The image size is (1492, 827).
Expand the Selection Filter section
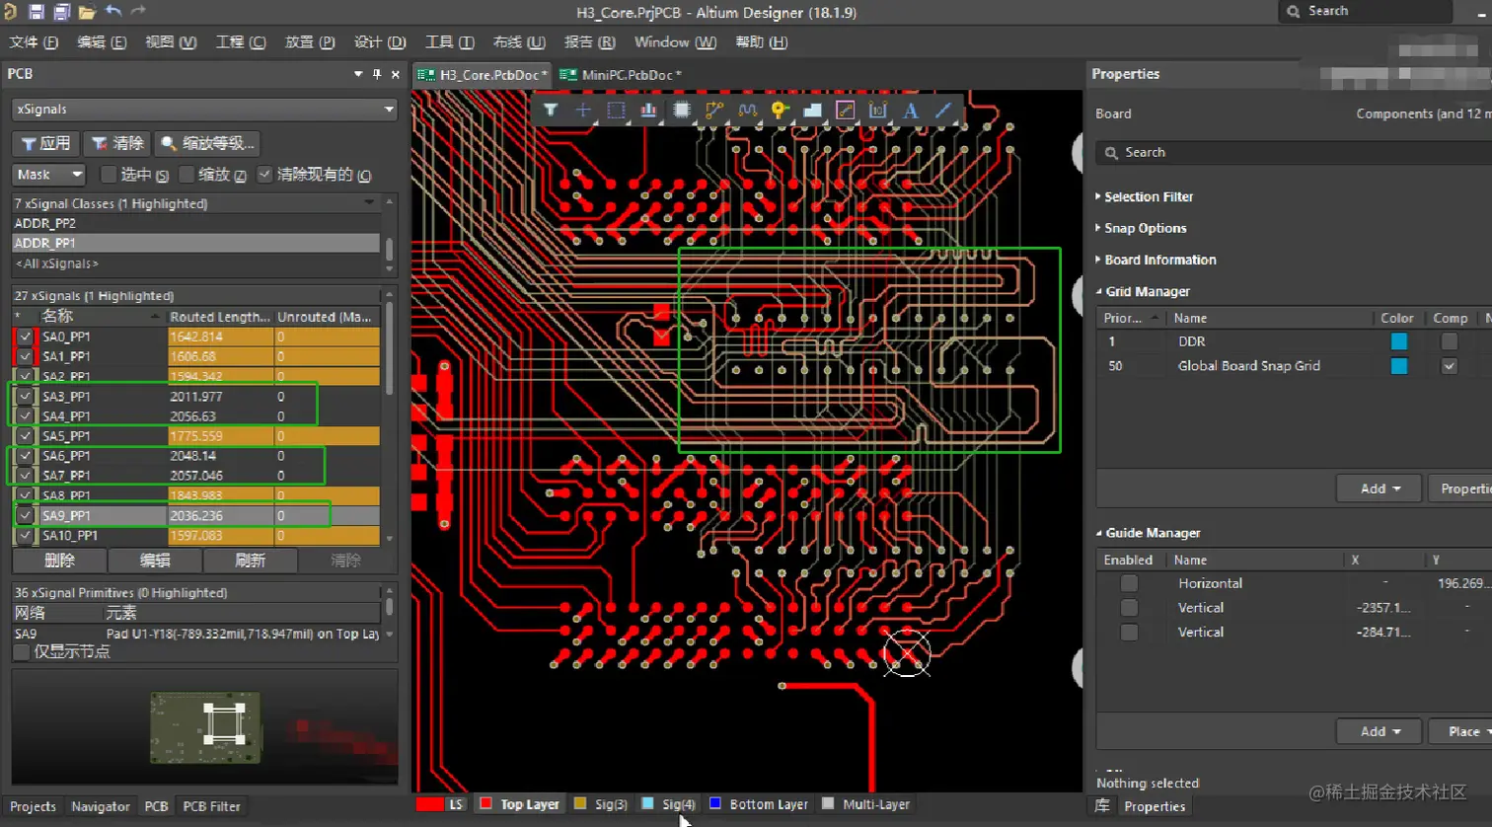(1148, 197)
